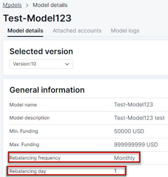Click the Model description label

[x=29, y=118]
